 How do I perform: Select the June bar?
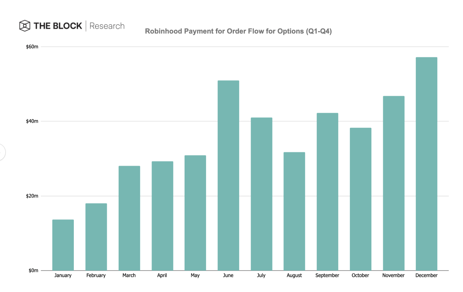pos(228,175)
